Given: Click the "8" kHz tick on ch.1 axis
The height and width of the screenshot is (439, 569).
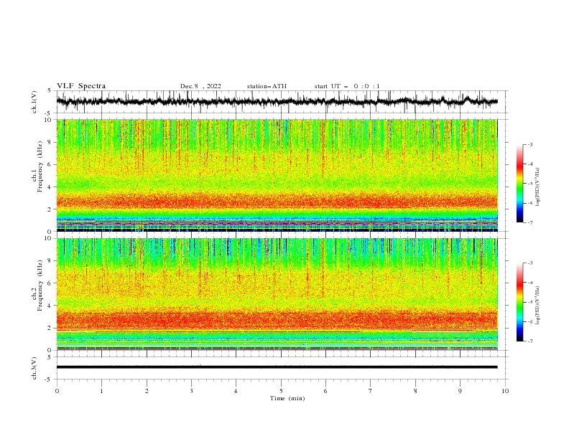Looking at the screenshot, I should click(x=50, y=142).
